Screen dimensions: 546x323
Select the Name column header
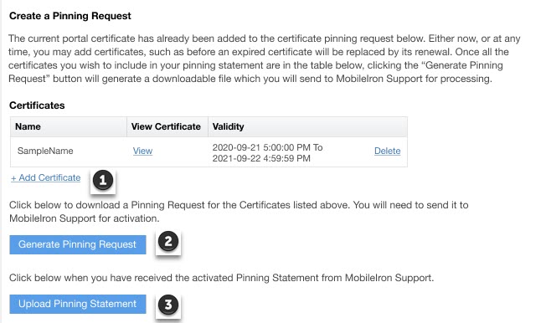pyautogui.click(x=69, y=126)
